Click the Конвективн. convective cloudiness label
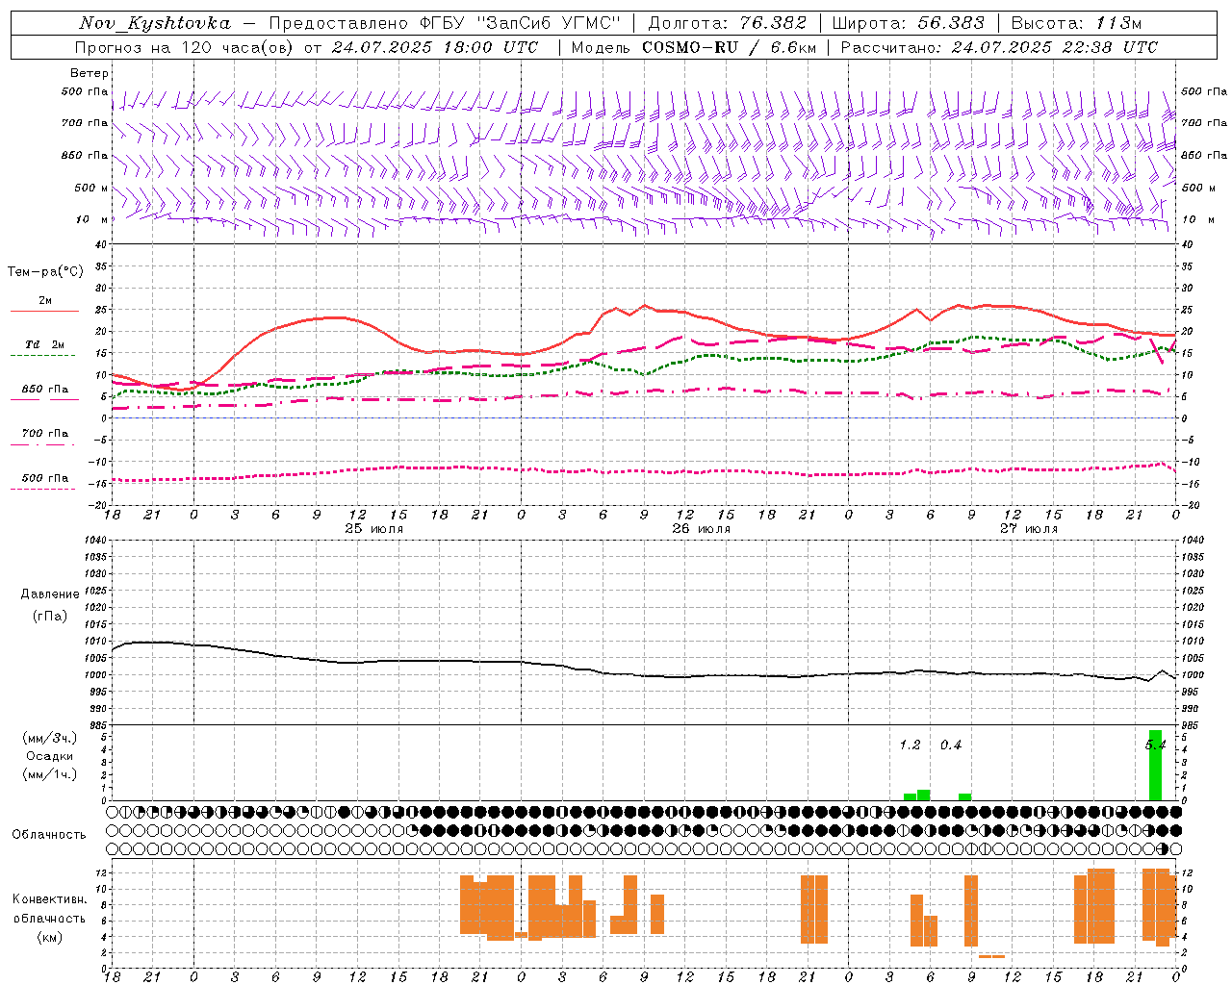The height and width of the screenshot is (985, 1232). click(50, 899)
